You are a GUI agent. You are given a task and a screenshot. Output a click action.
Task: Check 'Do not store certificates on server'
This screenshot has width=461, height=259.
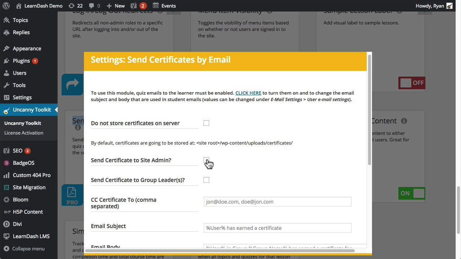(206, 123)
